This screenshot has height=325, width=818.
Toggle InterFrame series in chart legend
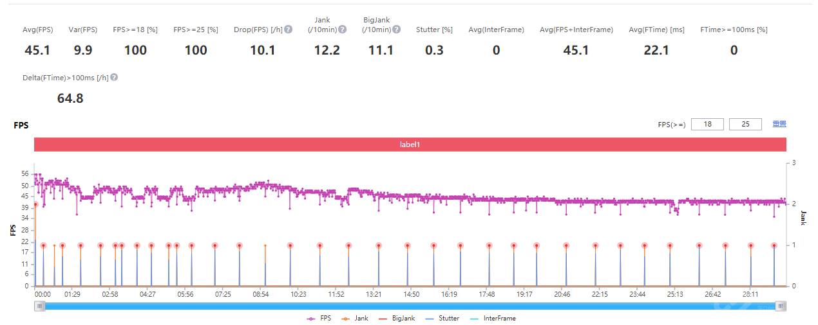492,318
